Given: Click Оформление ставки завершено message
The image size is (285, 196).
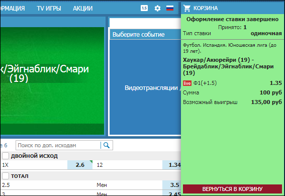Looking at the screenshot, I should 232,19.
